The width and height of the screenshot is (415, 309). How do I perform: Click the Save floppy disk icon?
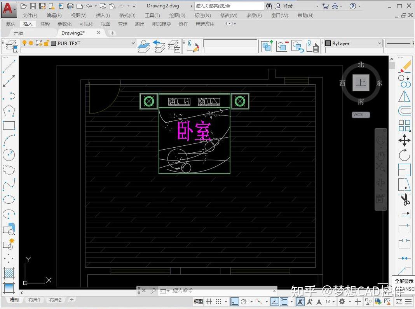coord(33,6)
